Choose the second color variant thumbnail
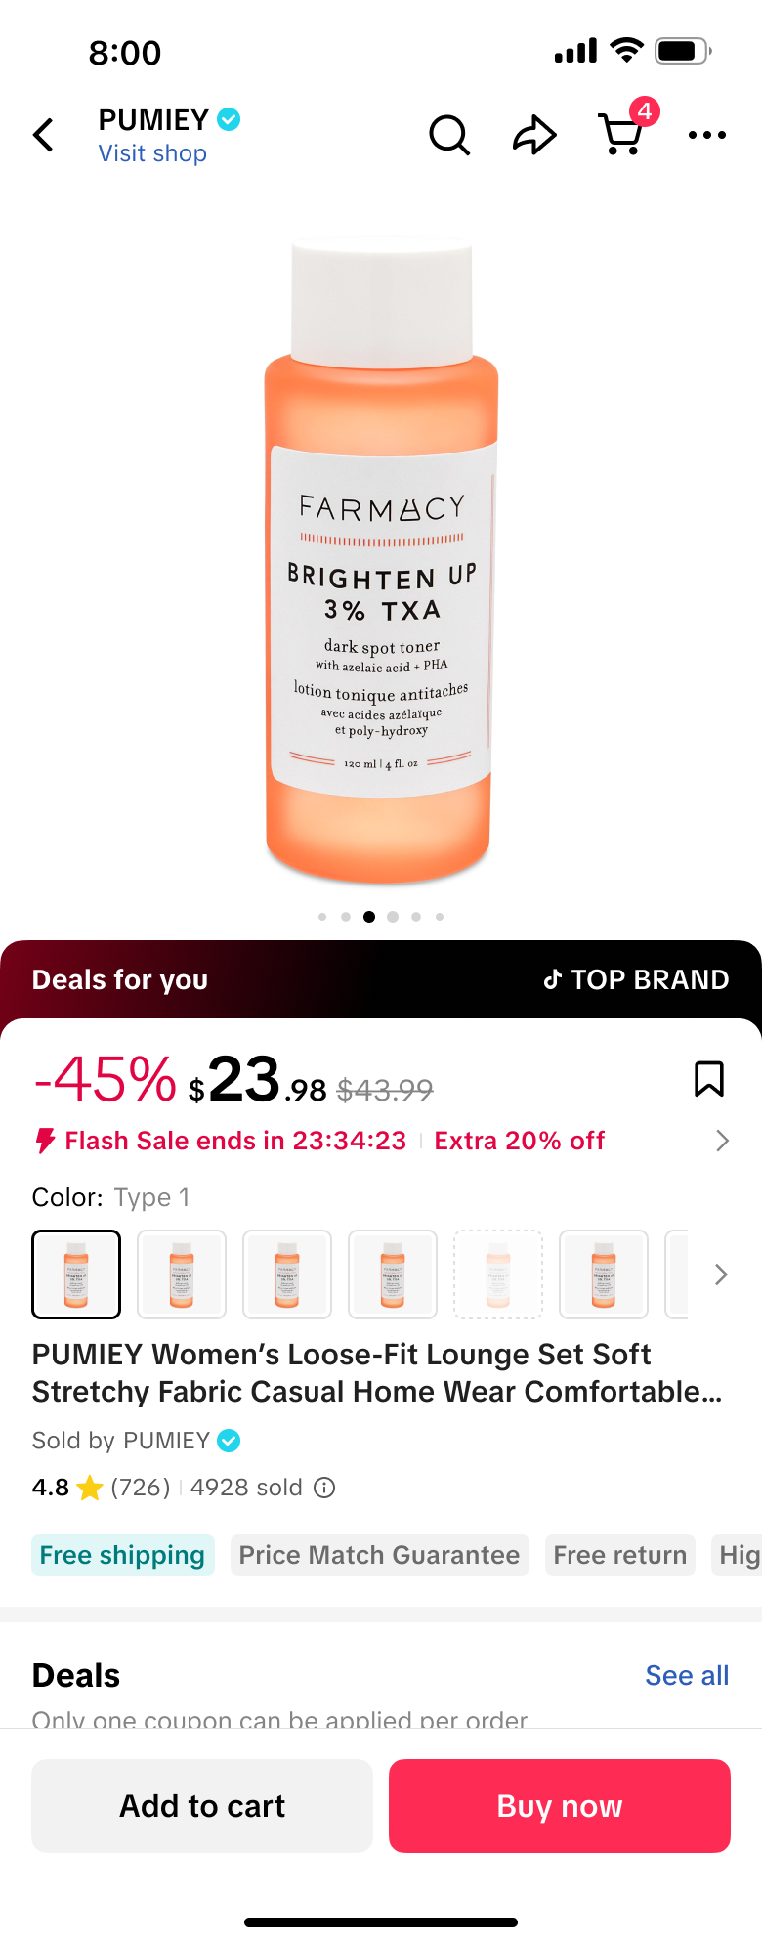 pyautogui.click(x=182, y=1274)
